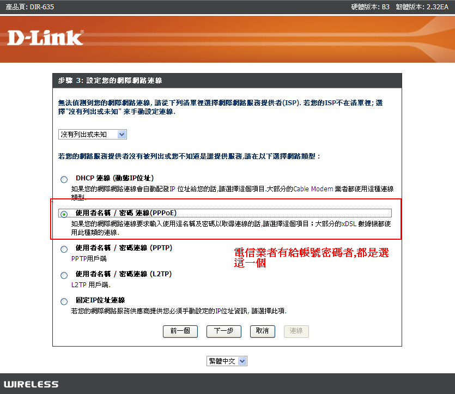Image resolution: width=455 pixels, height=394 pixels.
Task: Click the DHCP 連線 (動態IP位址) label text
Action: click(114, 178)
